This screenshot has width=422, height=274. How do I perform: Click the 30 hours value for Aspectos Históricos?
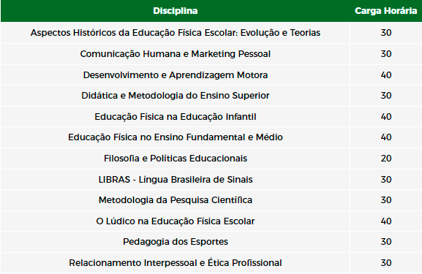pyautogui.click(x=386, y=33)
